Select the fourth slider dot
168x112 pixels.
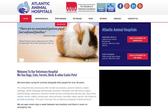click(x=93, y=60)
